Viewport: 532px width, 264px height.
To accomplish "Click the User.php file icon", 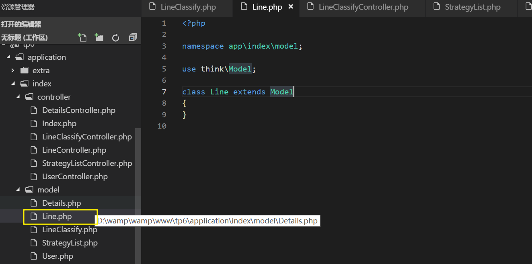I will 34,256.
